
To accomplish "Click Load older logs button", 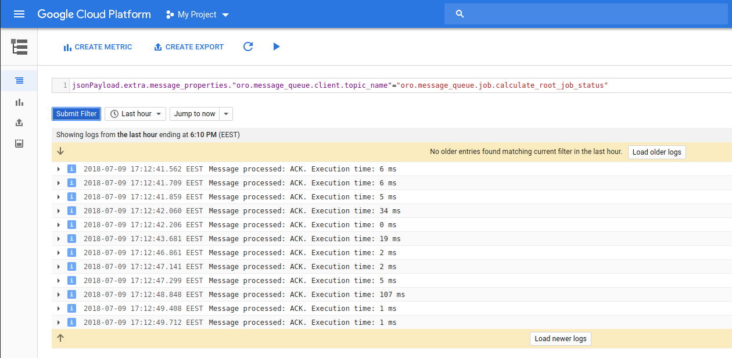I will pos(656,152).
